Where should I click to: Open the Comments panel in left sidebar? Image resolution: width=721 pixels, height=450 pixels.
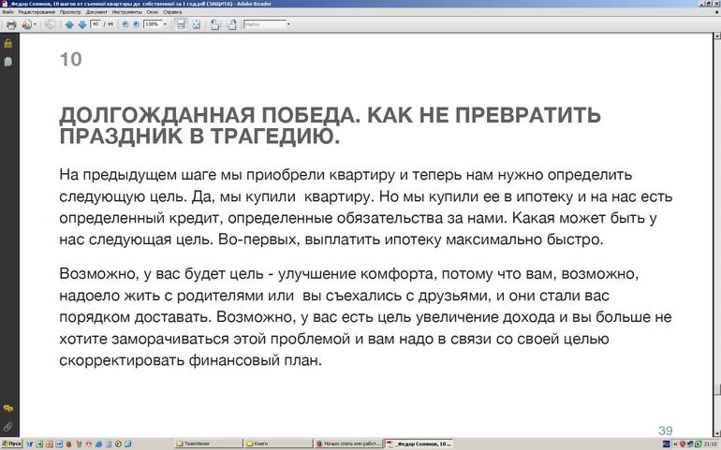click(x=7, y=409)
